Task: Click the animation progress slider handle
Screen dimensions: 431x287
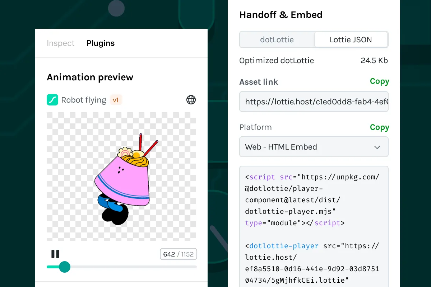Action: [65, 267]
